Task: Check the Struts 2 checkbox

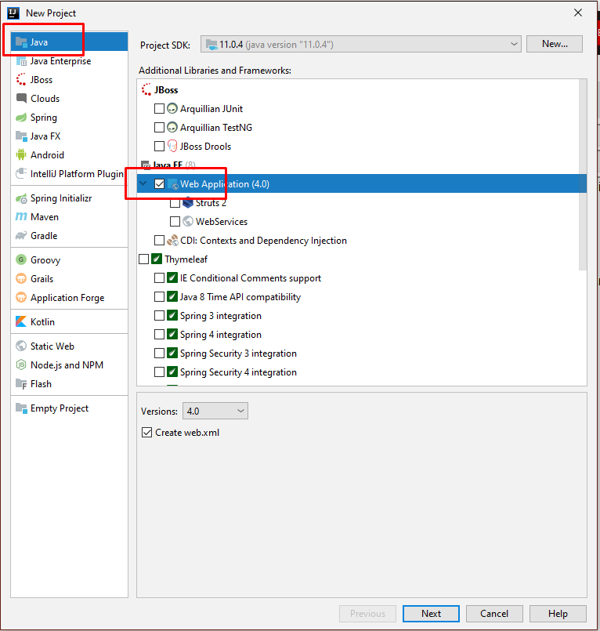Action: [175, 203]
